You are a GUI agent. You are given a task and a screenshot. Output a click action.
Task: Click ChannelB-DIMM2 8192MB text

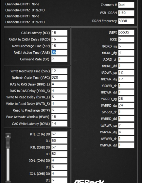click(x=25, y=22)
